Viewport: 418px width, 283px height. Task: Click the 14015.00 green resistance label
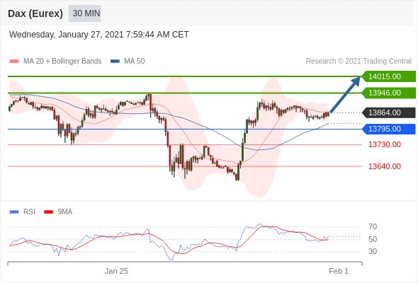(x=389, y=76)
